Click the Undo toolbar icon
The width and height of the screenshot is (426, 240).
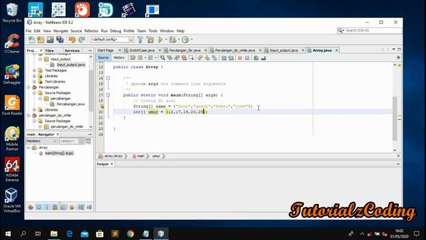(72, 40)
